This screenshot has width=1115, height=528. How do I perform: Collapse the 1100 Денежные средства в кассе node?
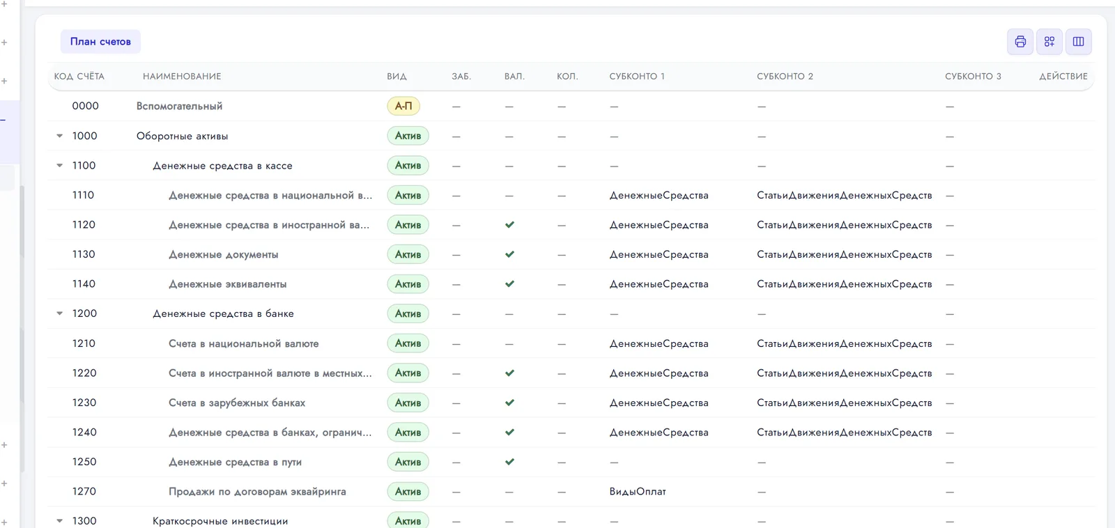(60, 166)
